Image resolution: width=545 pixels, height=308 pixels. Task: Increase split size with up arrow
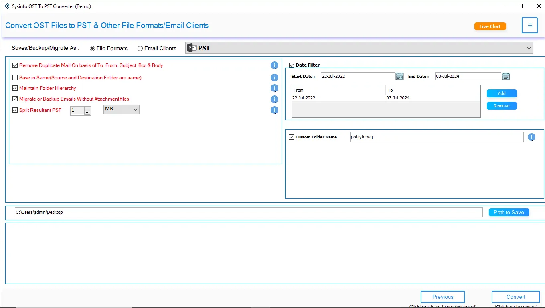point(87,109)
